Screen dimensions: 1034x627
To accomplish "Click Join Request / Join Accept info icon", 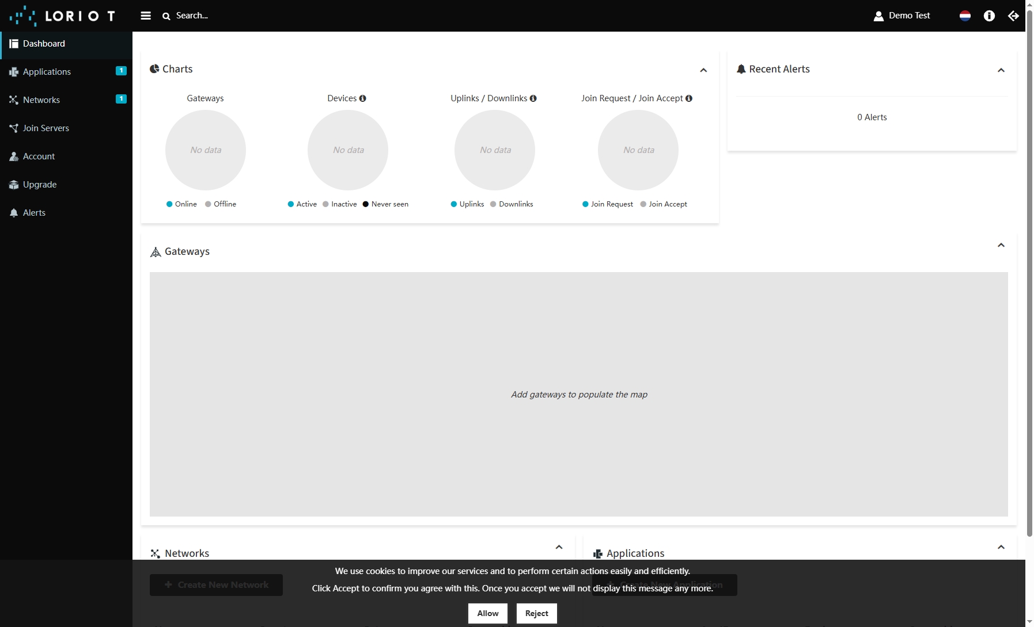I will point(688,98).
